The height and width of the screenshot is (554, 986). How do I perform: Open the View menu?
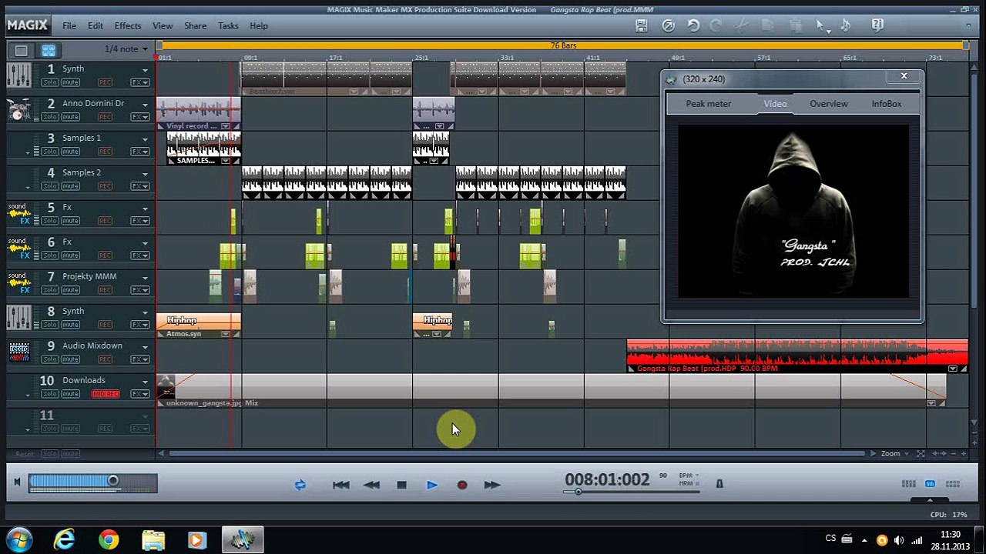click(163, 26)
